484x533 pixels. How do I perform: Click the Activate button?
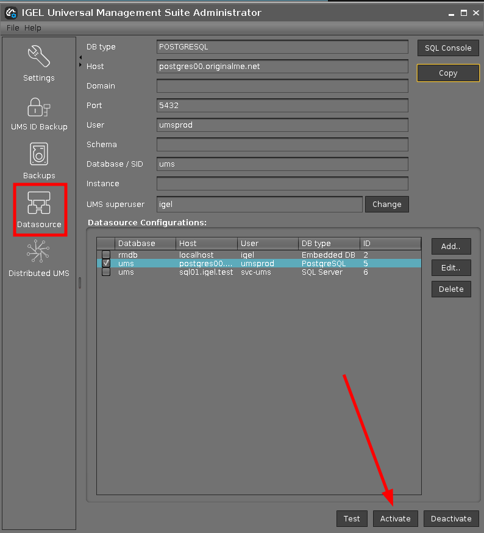pos(395,518)
